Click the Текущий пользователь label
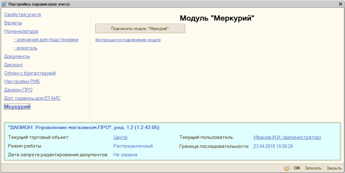 pyautogui.click(x=206, y=137)
